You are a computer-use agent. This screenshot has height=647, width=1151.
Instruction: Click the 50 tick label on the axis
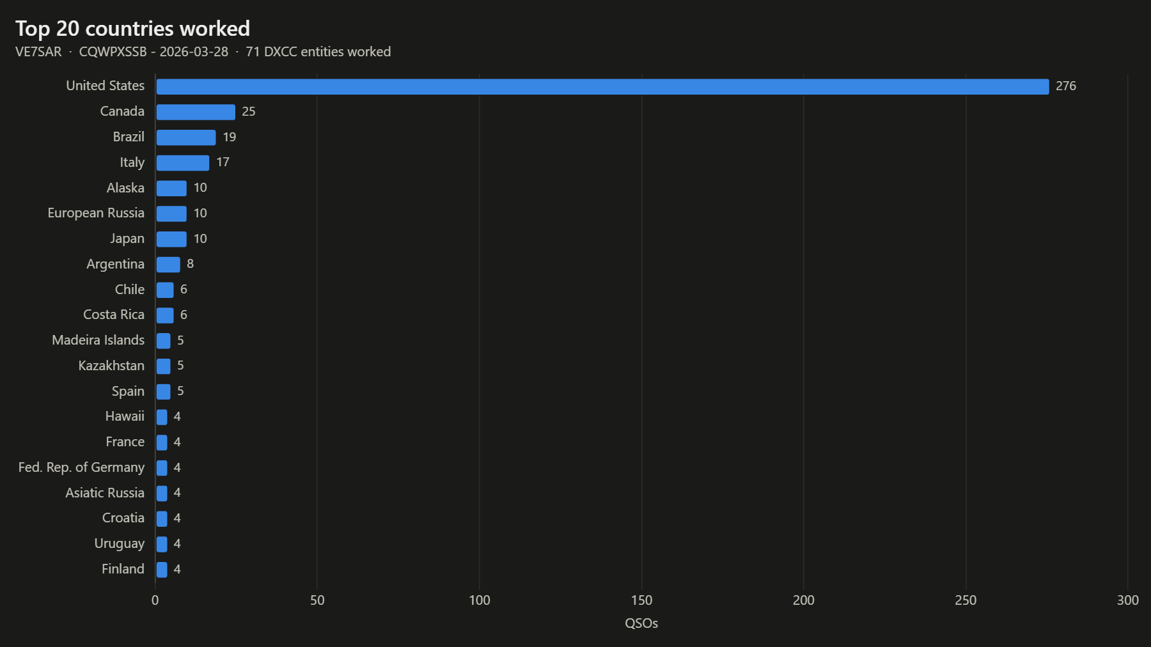click(317, 600)
